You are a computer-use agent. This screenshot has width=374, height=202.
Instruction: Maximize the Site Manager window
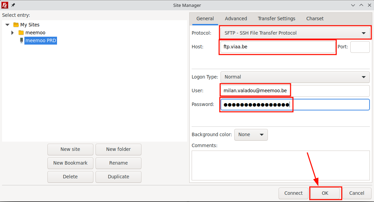(361, 5)
